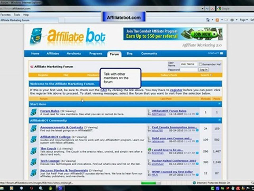
Task: Collapse the Start Here category
Action: (219, 104)
